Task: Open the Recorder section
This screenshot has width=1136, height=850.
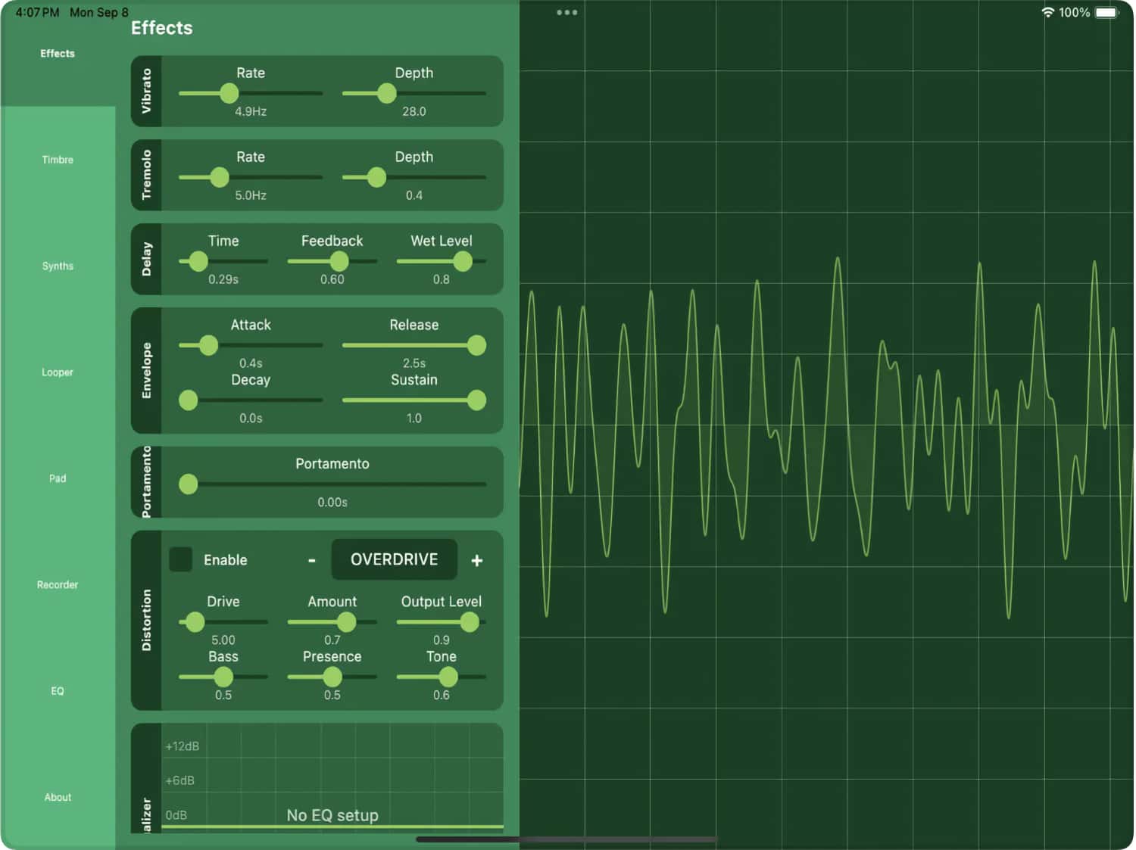Action: pyautogui.click(x=58, y=585)
